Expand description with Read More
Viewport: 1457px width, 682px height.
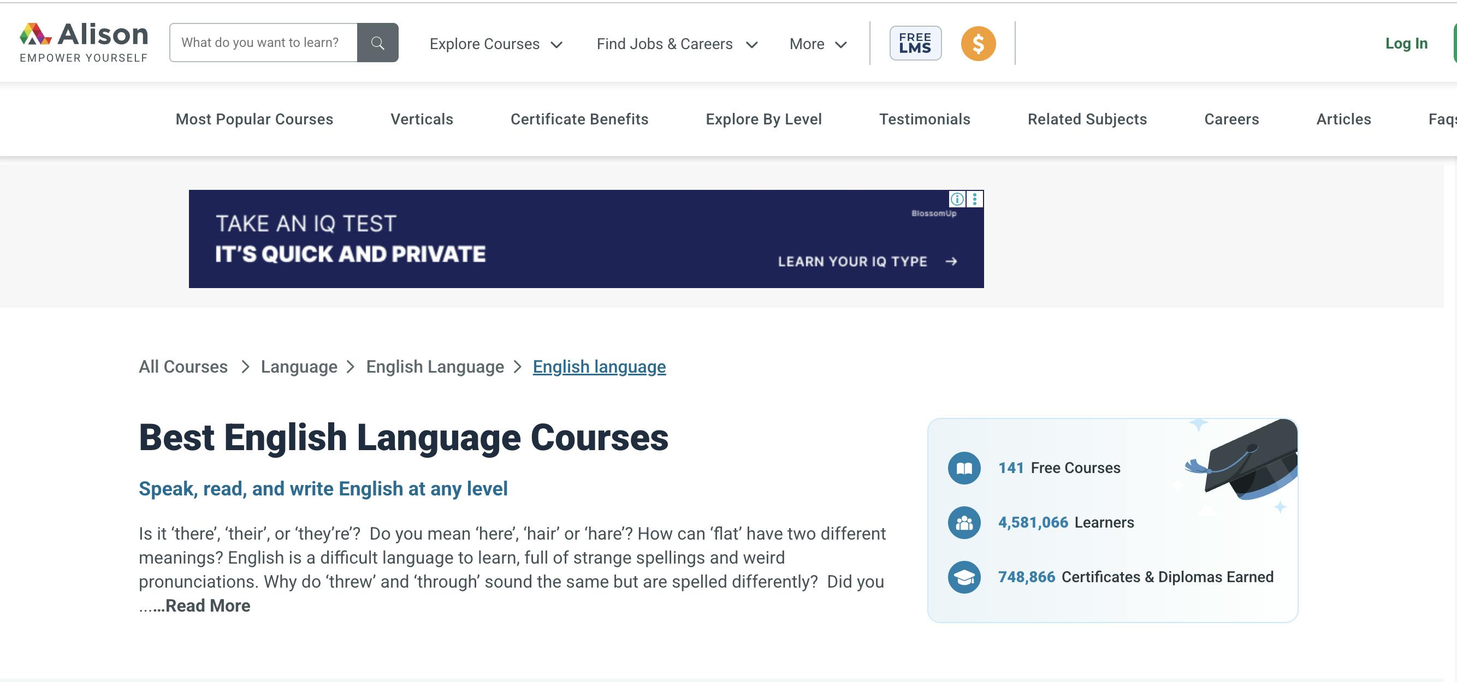pyautogui.click(x=207, y=606)
